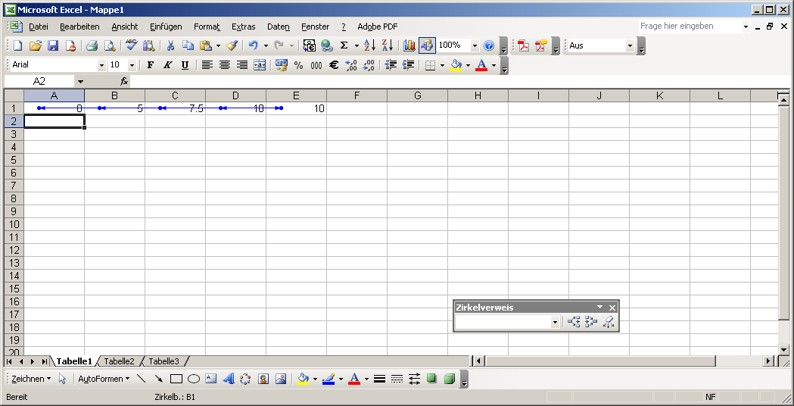Merge and center cells
This screenshot has width=794, height=406.
[x=260, y=65]
